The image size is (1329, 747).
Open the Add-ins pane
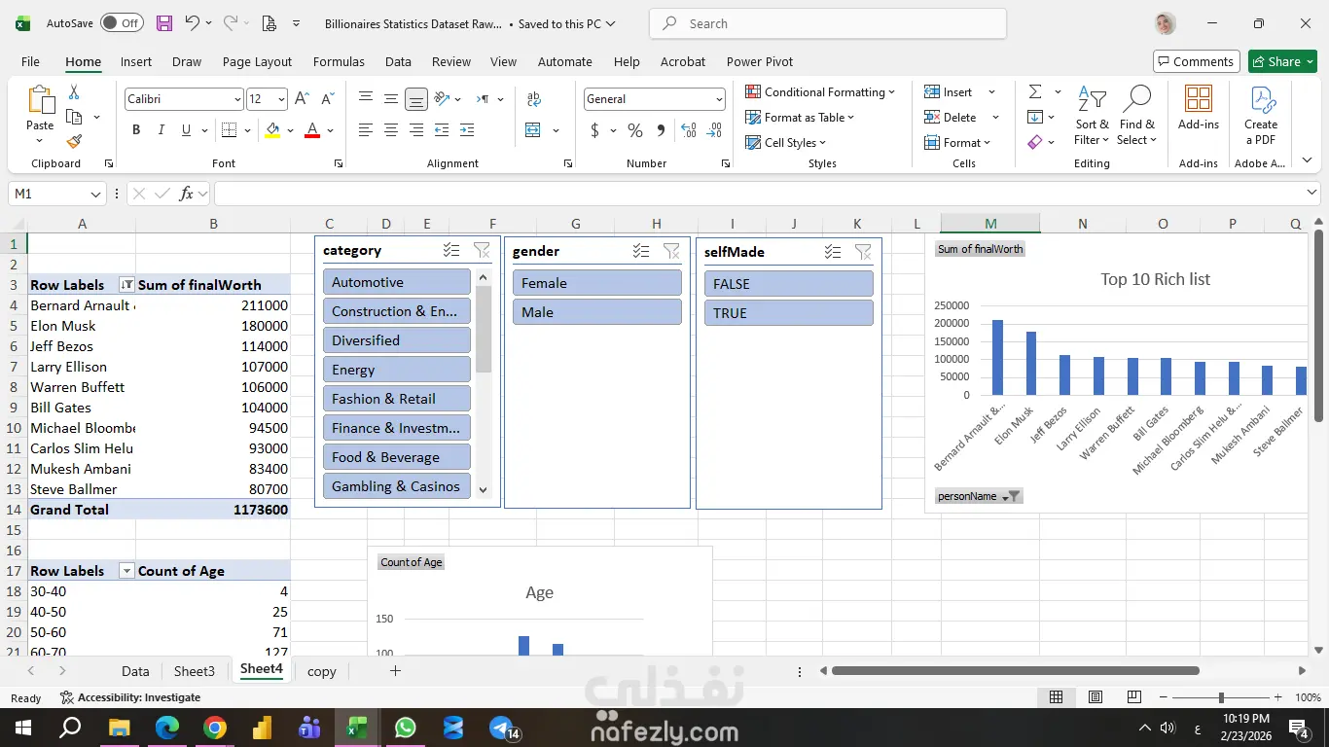pyautogui.click(x=1199, y=108)
